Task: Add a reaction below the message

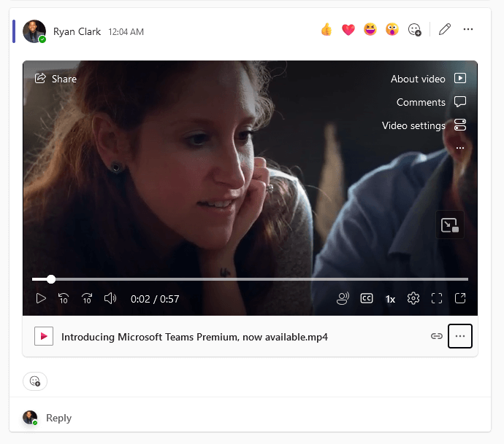Action: [x=35, y=381]
